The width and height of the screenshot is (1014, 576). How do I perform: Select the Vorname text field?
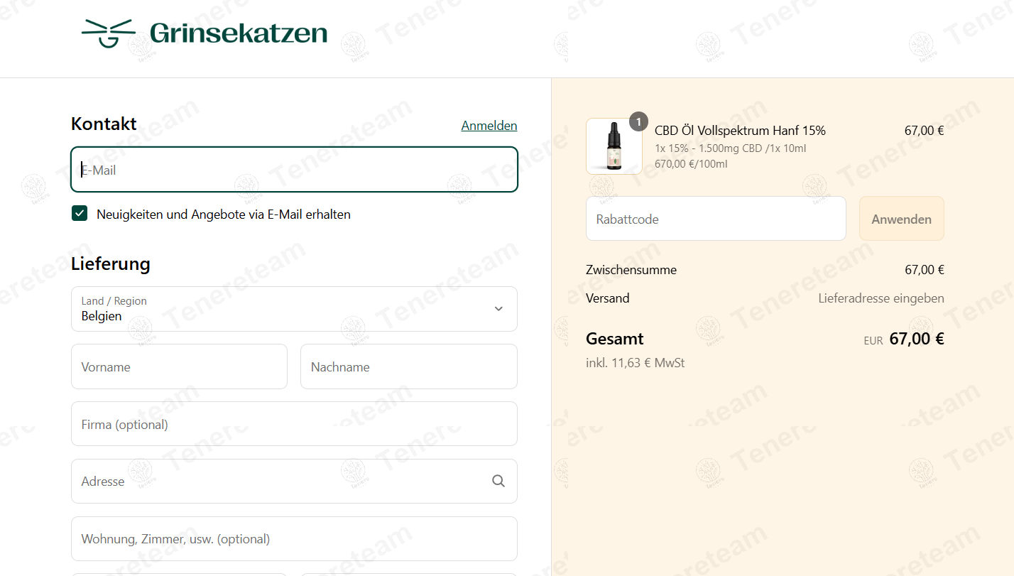click(x=179, y=366)
